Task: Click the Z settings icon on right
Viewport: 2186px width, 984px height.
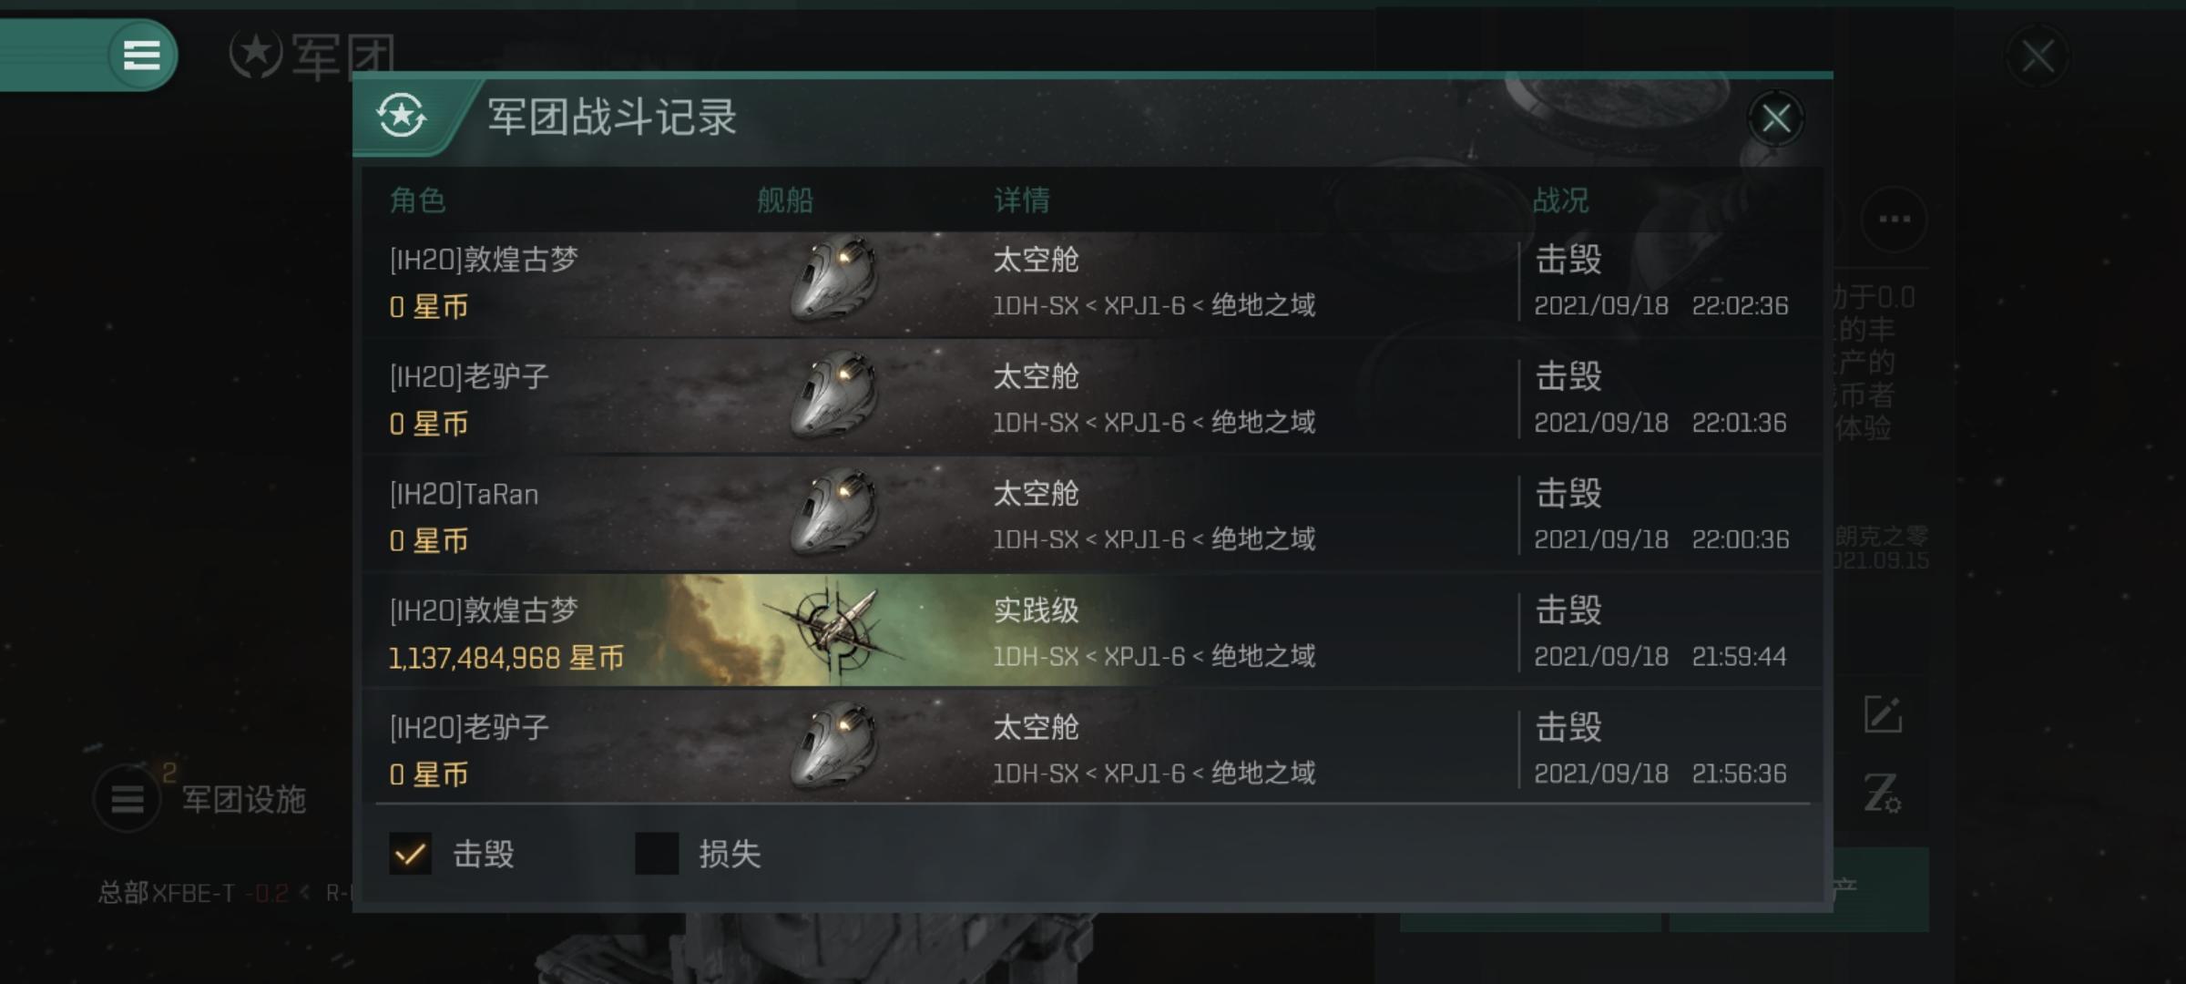Action: click(x=1882, y=793)
